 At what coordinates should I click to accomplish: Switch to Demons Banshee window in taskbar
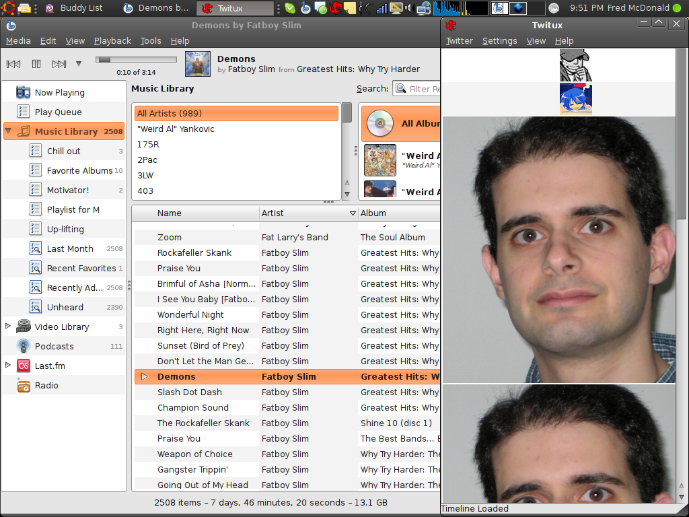tap(156, 8)
